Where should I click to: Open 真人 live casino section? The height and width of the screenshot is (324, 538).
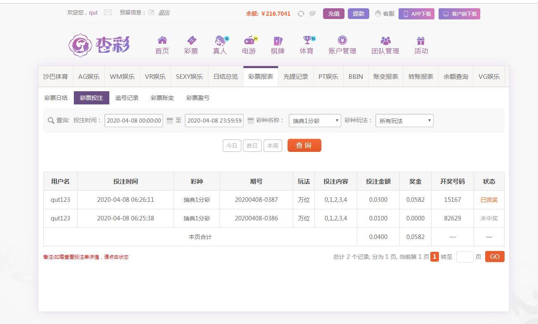point(220,45)
